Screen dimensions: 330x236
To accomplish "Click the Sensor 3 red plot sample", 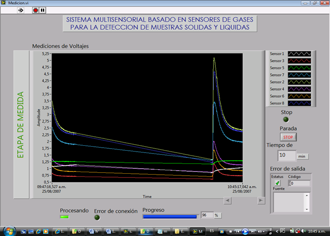I will click(x=299, y=60).
